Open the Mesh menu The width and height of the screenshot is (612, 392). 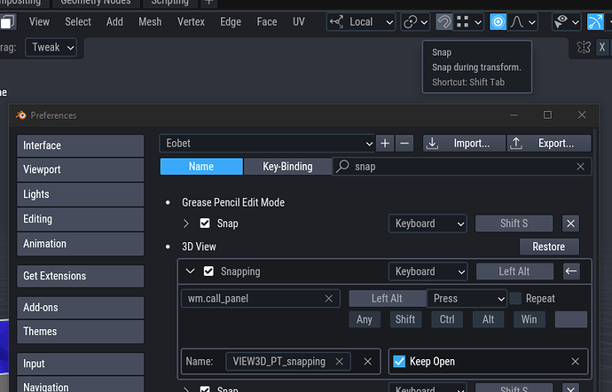click(x=150, y=22)
